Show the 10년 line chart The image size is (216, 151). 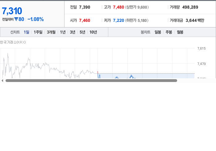(93, 32)
